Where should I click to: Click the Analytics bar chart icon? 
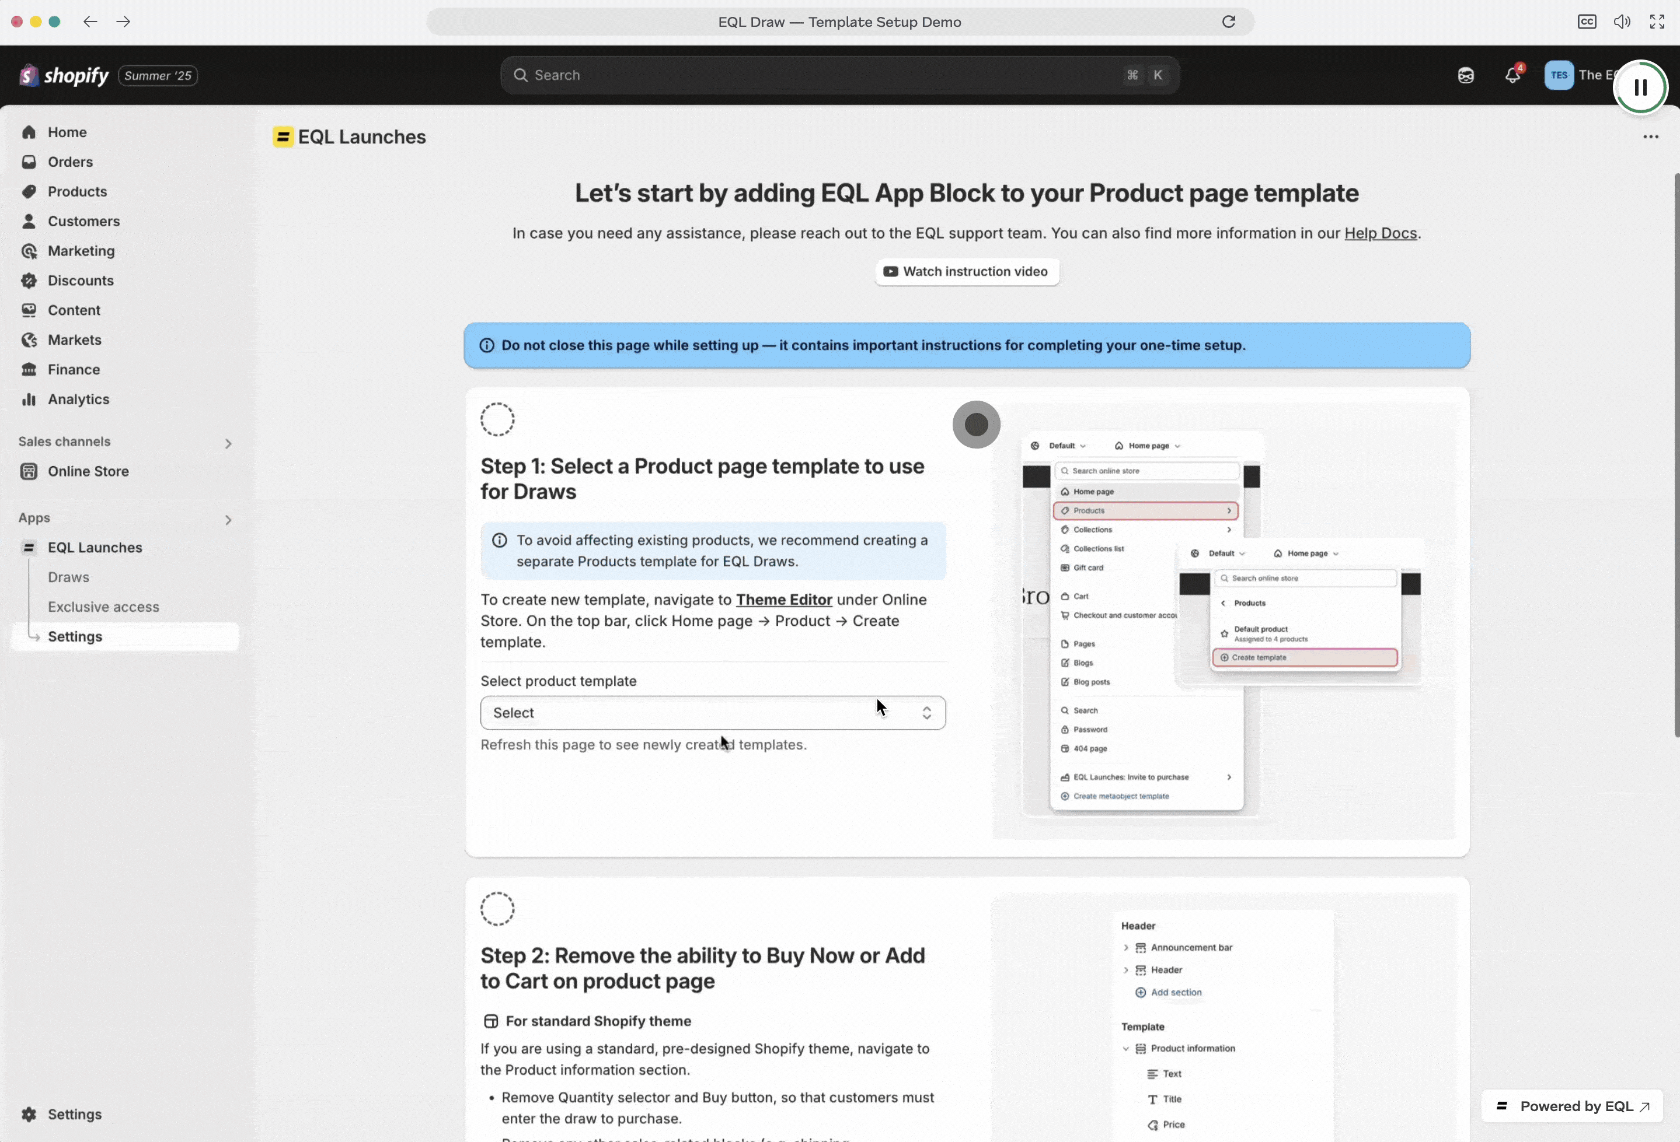29,399
